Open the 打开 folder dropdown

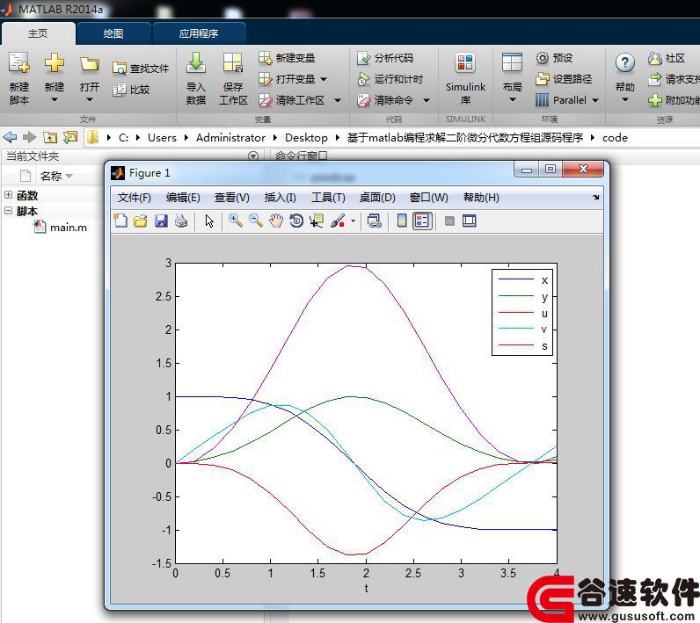coord(90,78)
